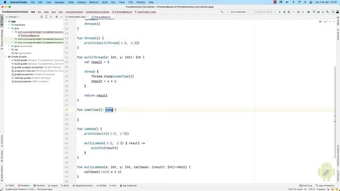Image resolution: width=340 pixels, height=191 pixels.
Task: Open Device Manager icon in toolbar
Action: tap(323, 12)
